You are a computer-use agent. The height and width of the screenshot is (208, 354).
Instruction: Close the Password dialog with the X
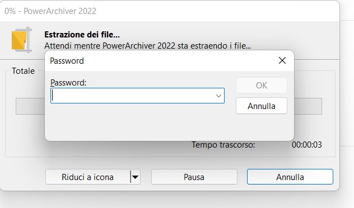coord(282,60)
